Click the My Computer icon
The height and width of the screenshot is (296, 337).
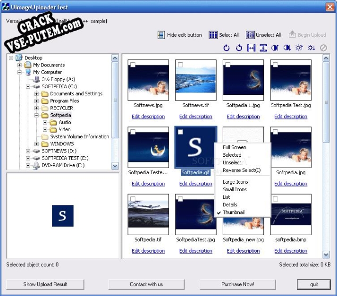[28, 72]
